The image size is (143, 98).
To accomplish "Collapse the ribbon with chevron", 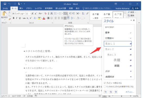I will tap(139, 23).
